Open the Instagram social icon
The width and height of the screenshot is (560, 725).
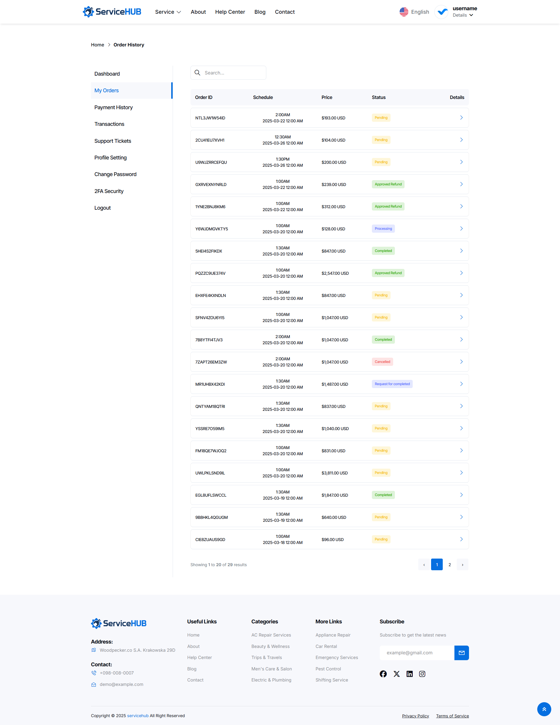pos(422,674)
